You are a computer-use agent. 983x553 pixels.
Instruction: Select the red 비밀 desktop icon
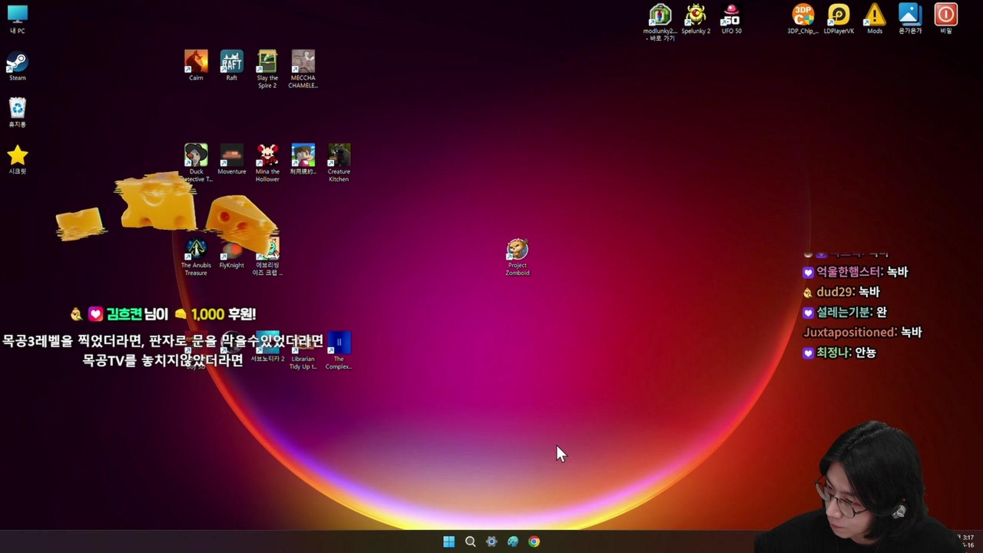tap(946, 19)
